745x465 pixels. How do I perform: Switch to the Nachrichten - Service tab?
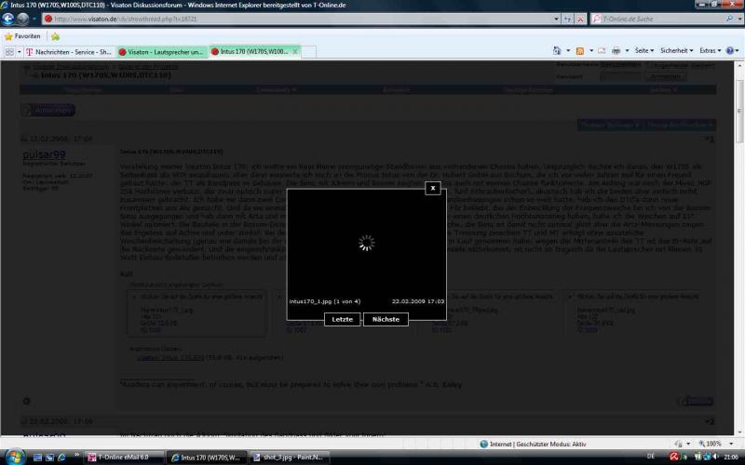[69, 52]
